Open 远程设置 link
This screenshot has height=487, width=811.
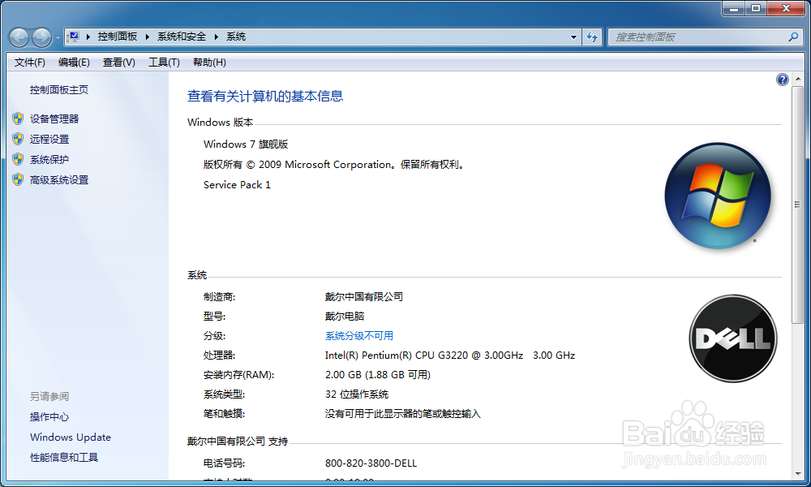coord(49,140)
